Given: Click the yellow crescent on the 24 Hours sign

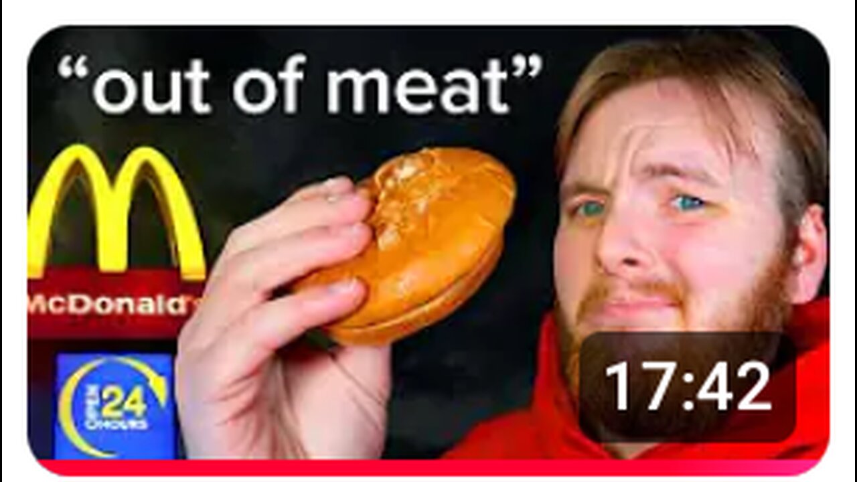Looking at the screenshot, I should 84,408.
